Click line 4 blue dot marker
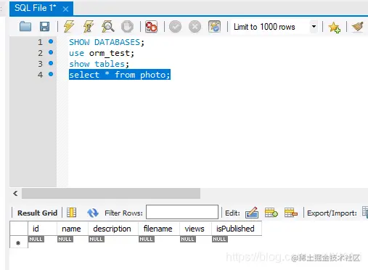368x270 pixels. [x=51, y=74]
